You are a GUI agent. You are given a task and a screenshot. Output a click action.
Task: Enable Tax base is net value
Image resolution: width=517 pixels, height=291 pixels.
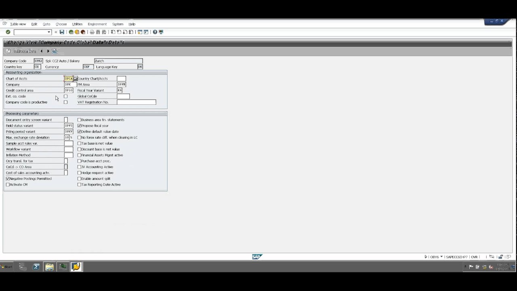point(79,143)
